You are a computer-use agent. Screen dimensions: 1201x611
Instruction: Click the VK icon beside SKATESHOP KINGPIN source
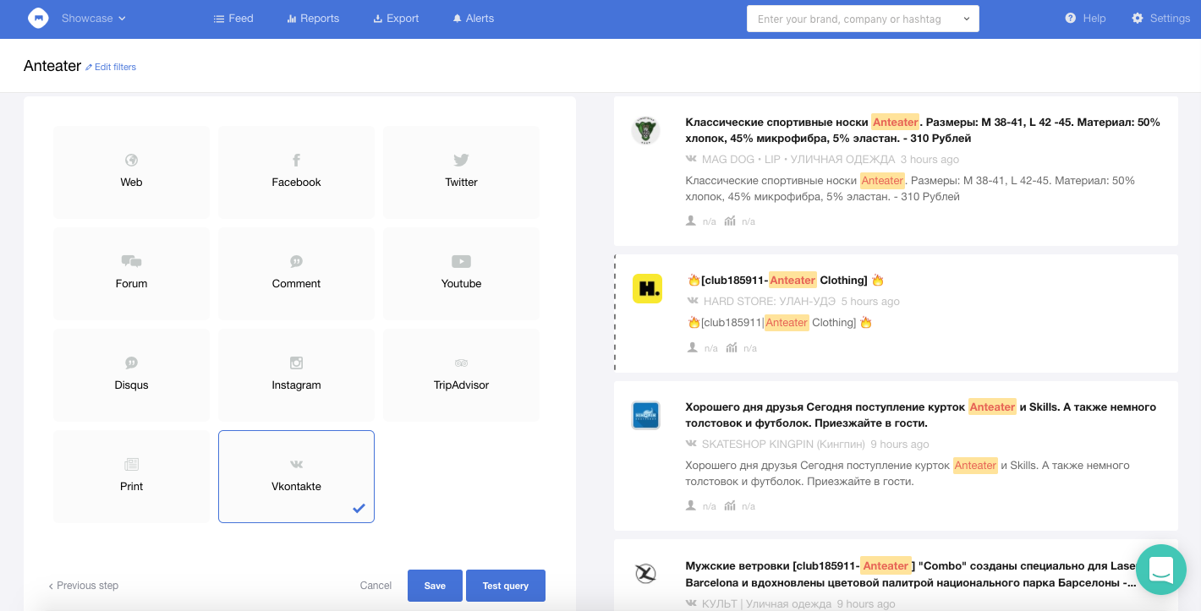coord(691,444)
